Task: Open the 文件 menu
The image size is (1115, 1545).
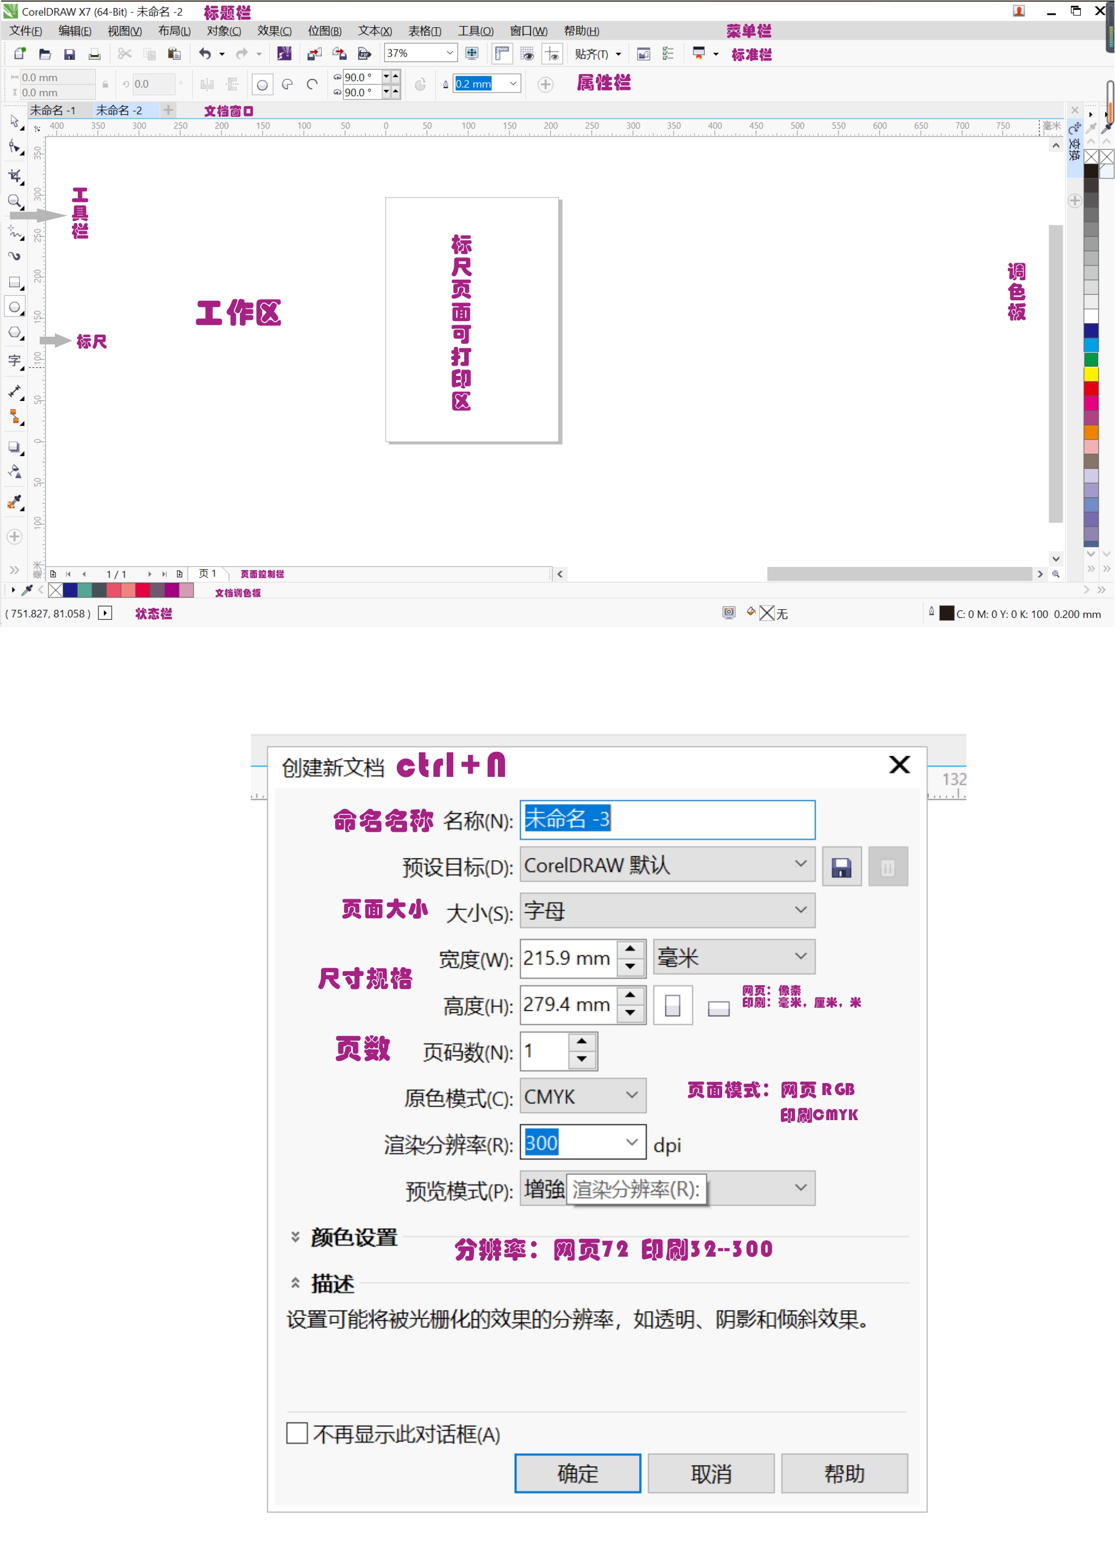Action: coord(24,30)
